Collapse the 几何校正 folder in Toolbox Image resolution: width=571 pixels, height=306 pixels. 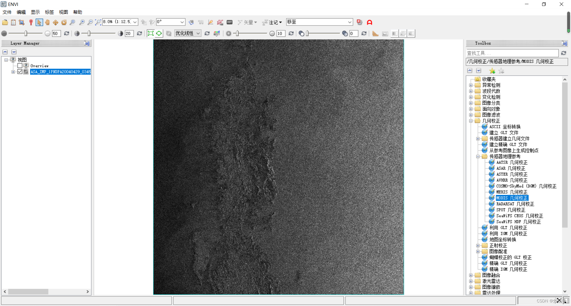pos(471,121)
